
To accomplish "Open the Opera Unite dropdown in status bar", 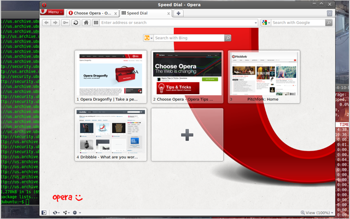I will pyautogui.click(x=66, y=212).
